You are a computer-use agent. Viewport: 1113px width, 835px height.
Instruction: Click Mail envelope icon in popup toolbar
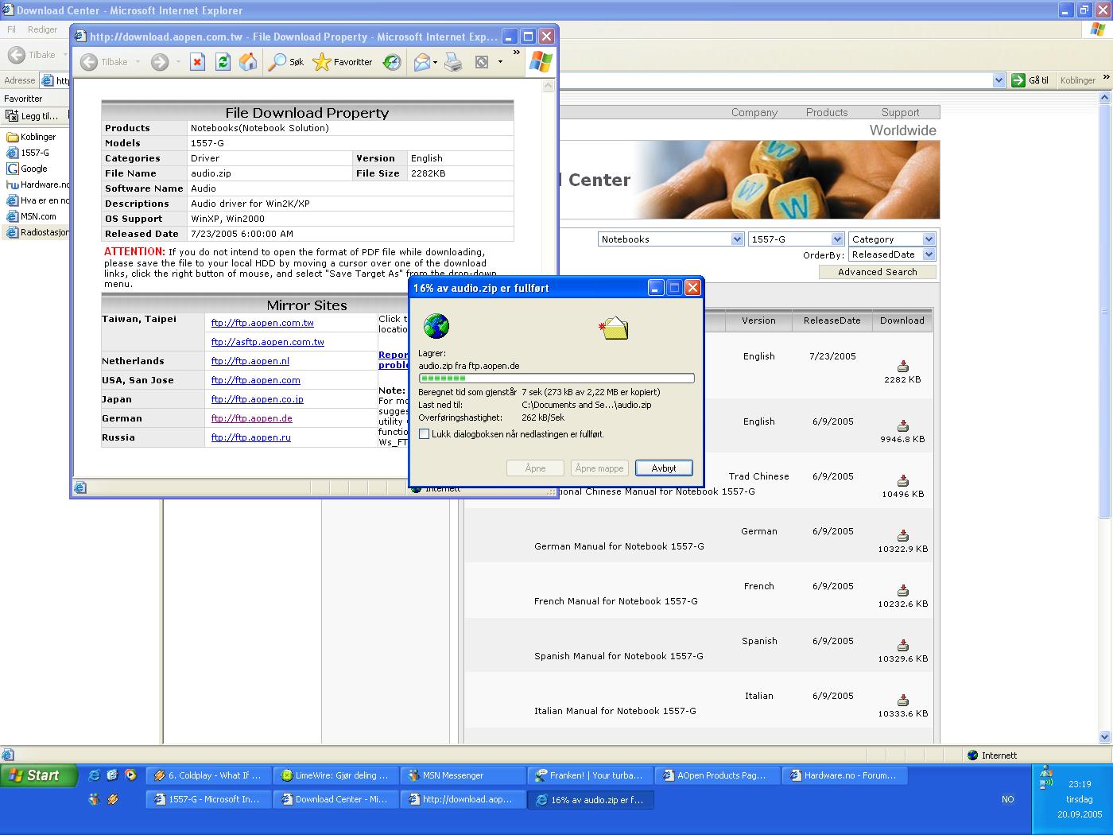421,62
